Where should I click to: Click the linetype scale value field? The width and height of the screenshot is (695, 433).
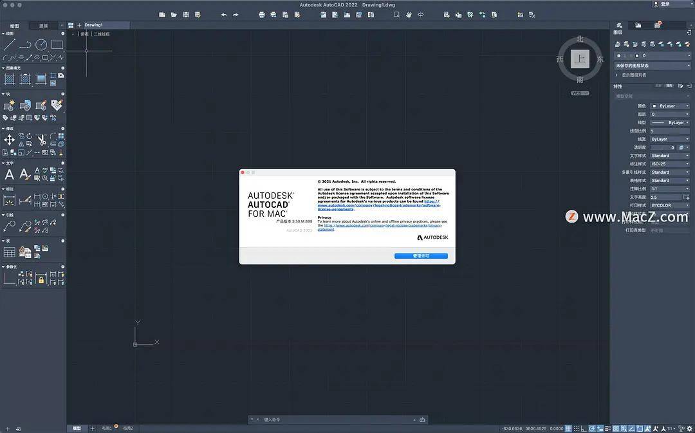pos(670,131)
